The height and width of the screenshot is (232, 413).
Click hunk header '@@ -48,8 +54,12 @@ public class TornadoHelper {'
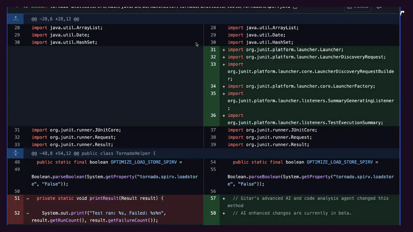tap(93, 153)
